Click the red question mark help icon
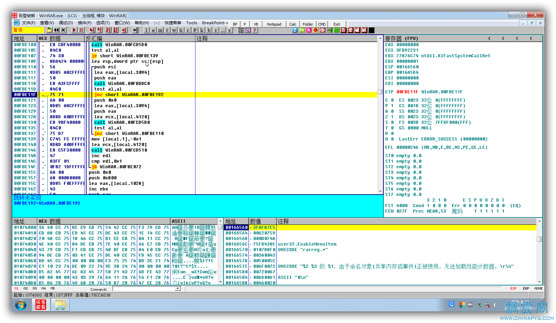 tap(255, 30)
